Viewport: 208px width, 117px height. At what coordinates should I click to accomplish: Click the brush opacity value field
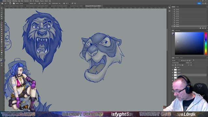(35, 4)
